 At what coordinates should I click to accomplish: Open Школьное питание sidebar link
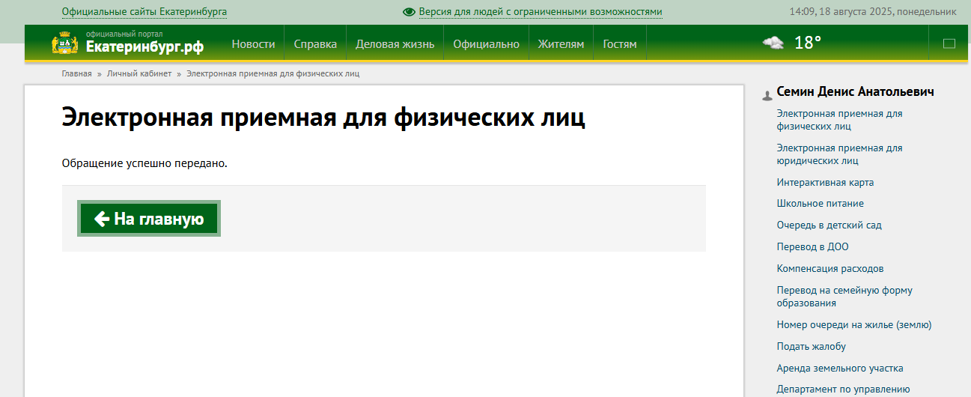tap(821, 204)
